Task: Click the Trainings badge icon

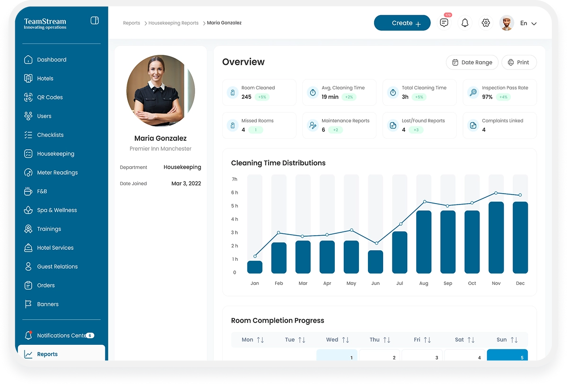Action: (28, 229)
